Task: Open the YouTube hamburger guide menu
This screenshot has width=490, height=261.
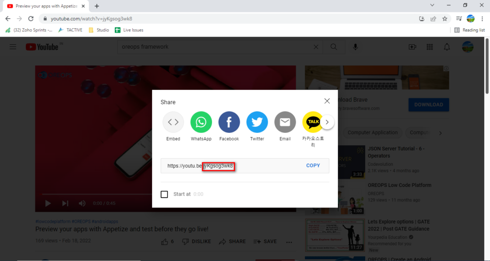Action: click(13, 47)
